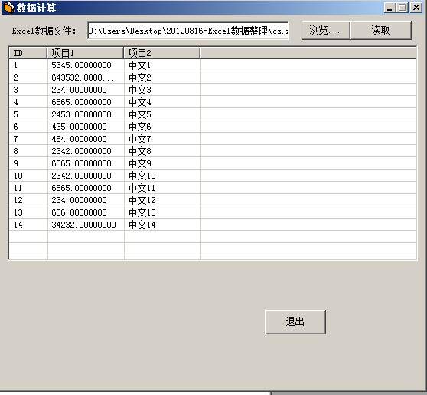Close the 数据计算 window
The height and width of the screenshot is (395, 427).
(x=416, y=8)
